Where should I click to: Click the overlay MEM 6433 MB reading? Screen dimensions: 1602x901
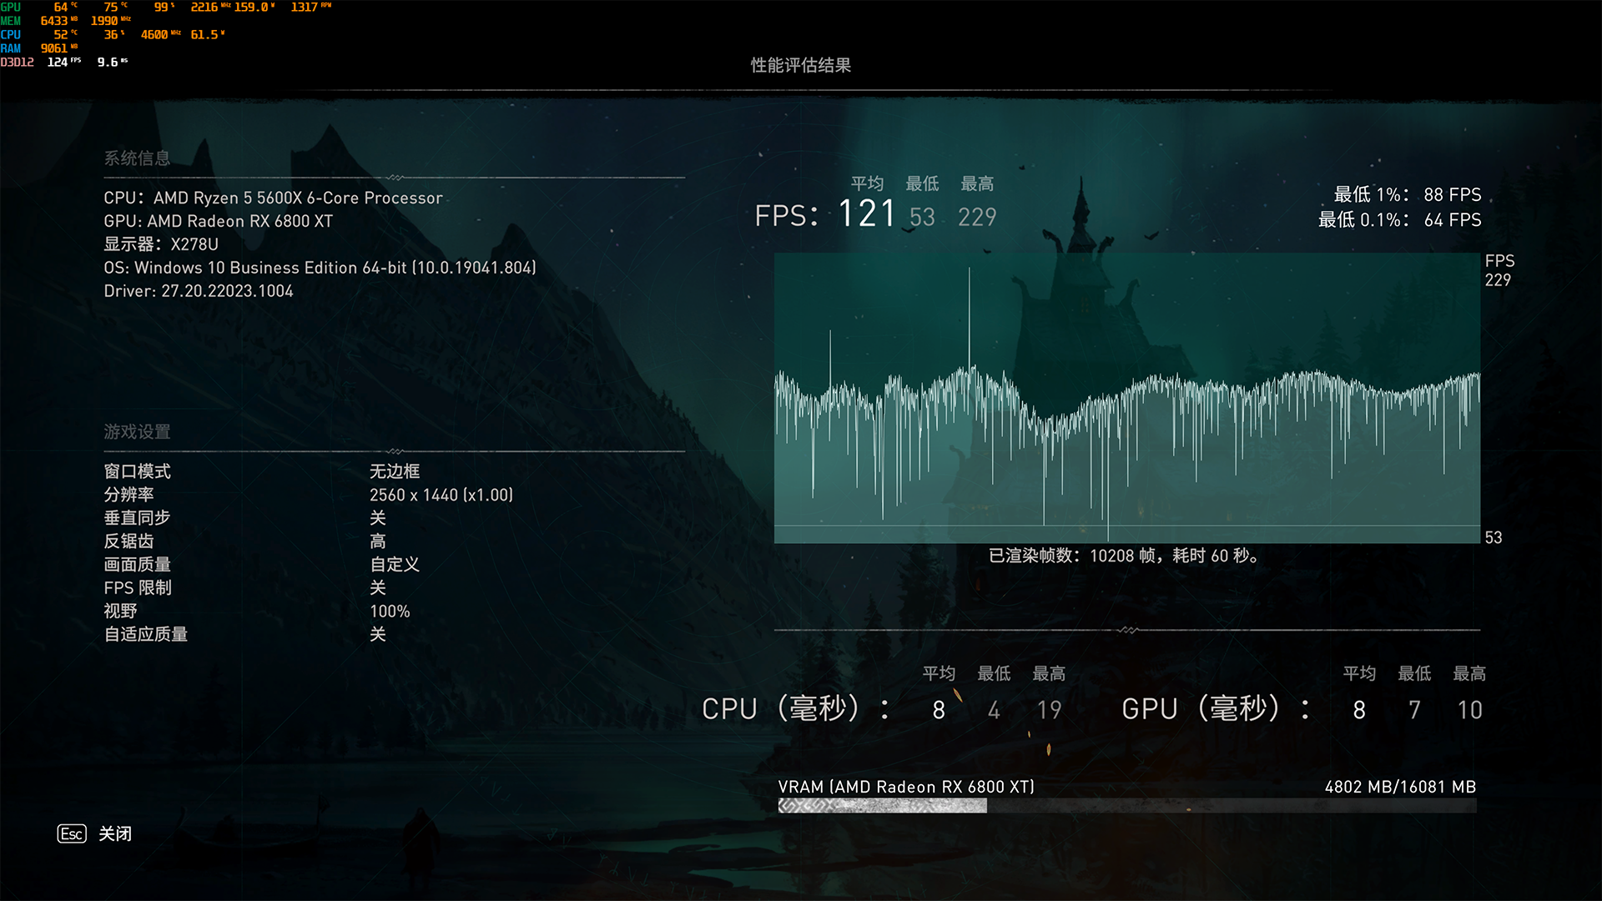tap(58, 20)
